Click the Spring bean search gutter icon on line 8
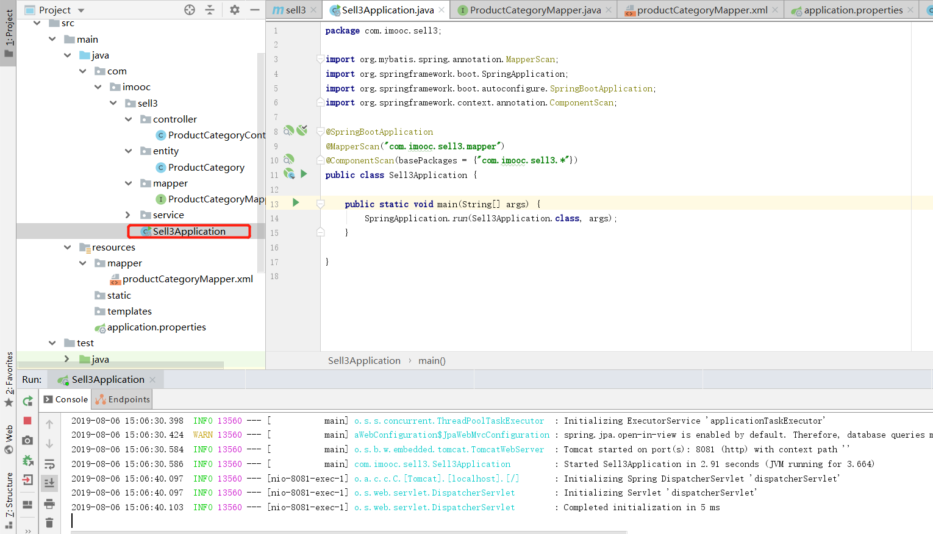The height and width of the screenshot is (534, 933). (289, 130)
